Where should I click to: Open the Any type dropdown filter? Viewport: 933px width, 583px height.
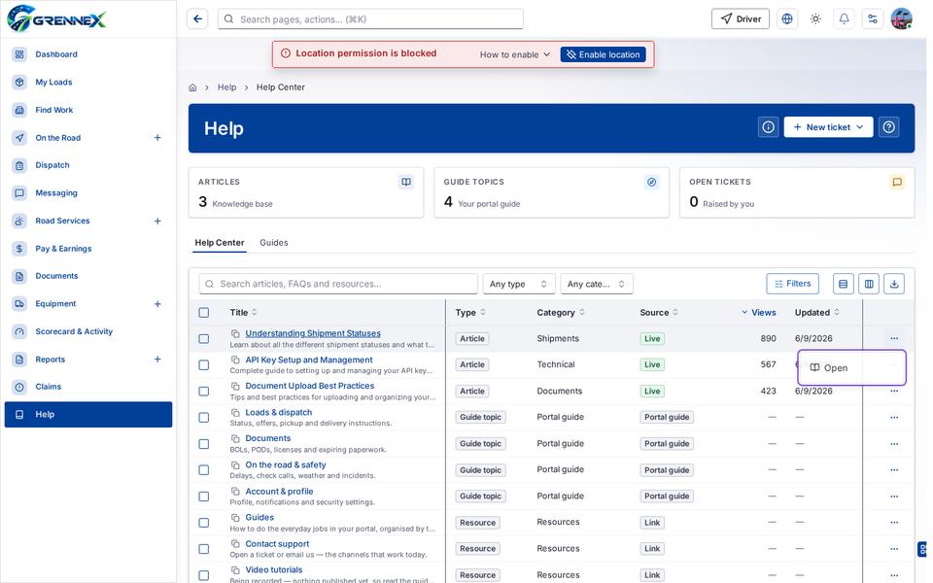pos(518,284)
